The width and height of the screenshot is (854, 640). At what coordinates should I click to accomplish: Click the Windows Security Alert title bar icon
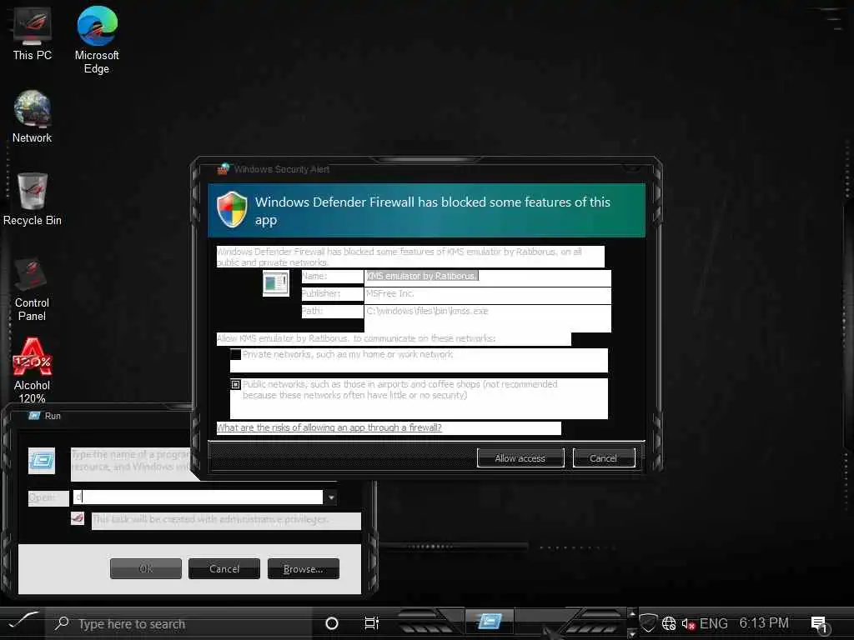click(x=224, y=169)
